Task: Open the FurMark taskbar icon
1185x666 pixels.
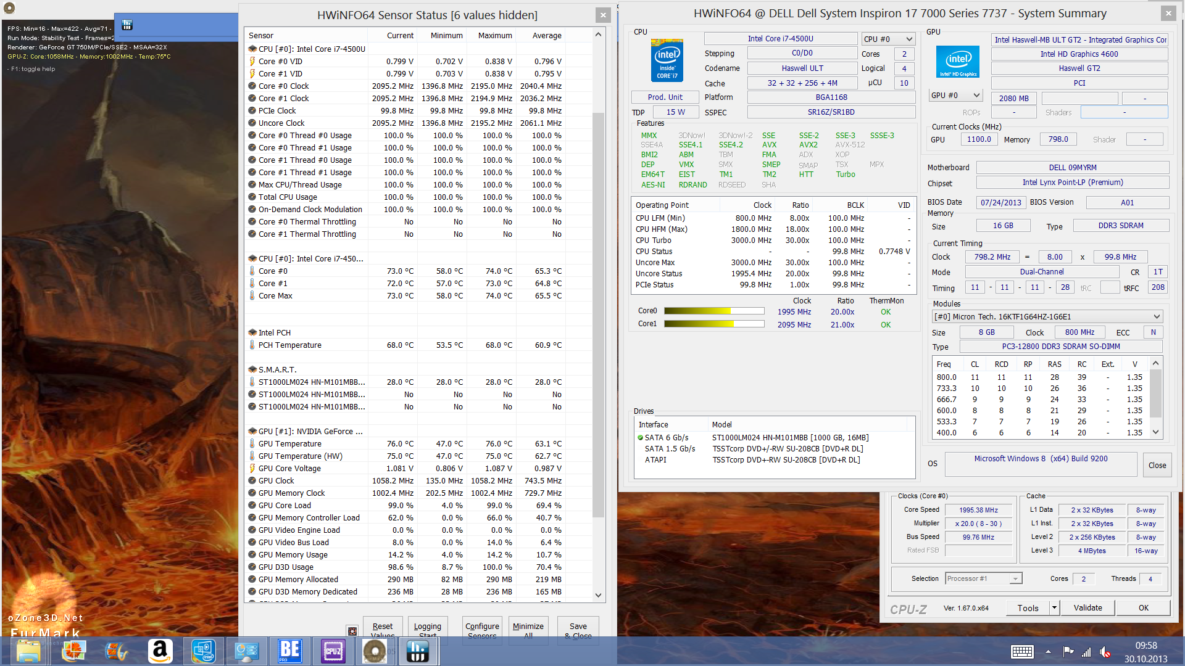Action: pos(375,651)
